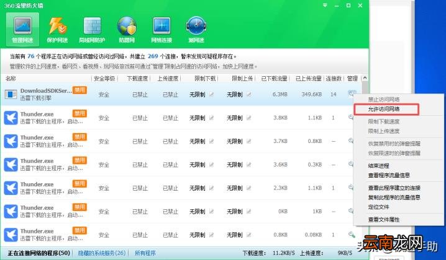The image size is (446, 260).
Task: Click the 禁用 badge in the 2.3KB Thunder.exe row
Action: (80, 184)
